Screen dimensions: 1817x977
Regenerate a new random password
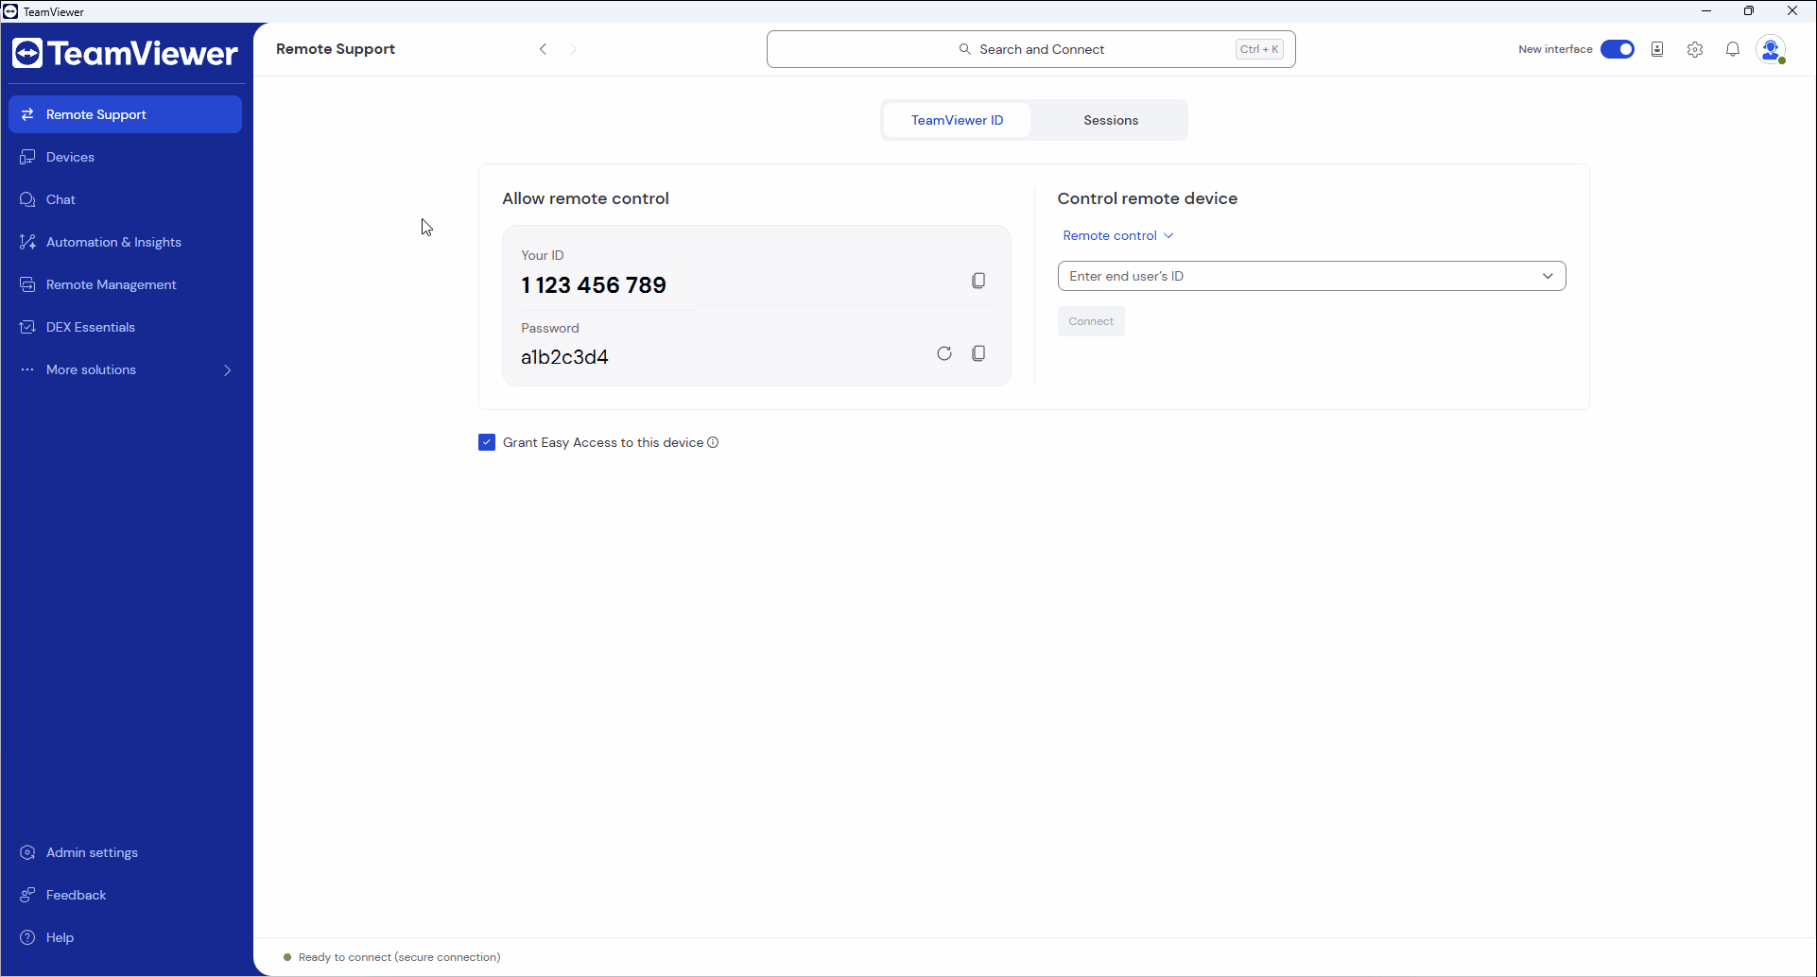pyautogui.click(x=943, y=352)
